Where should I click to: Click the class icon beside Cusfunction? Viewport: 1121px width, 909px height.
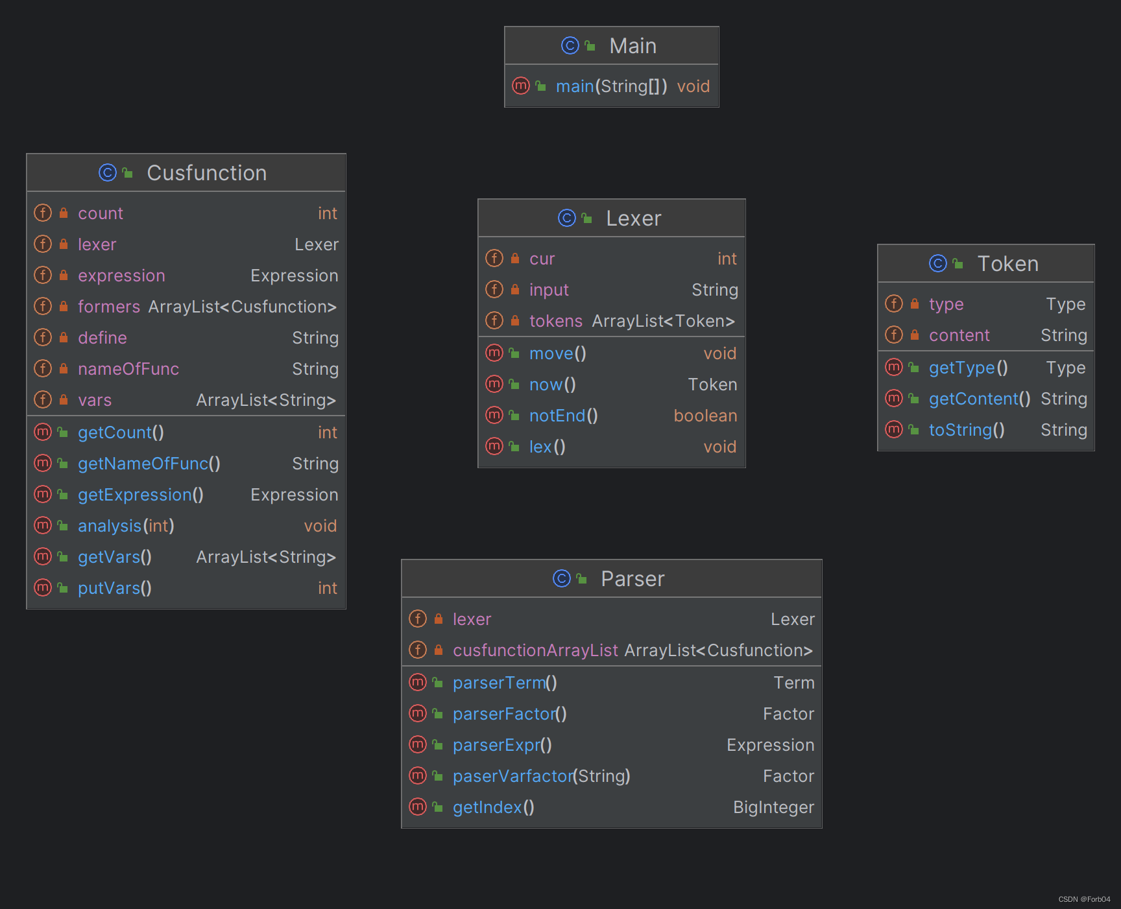pos(107,172)
